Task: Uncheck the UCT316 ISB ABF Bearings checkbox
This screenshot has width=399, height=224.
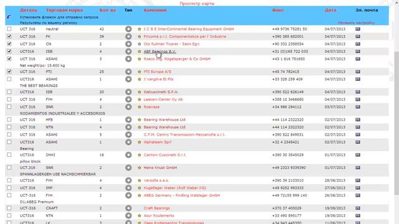Action: (x=9, y=51)
